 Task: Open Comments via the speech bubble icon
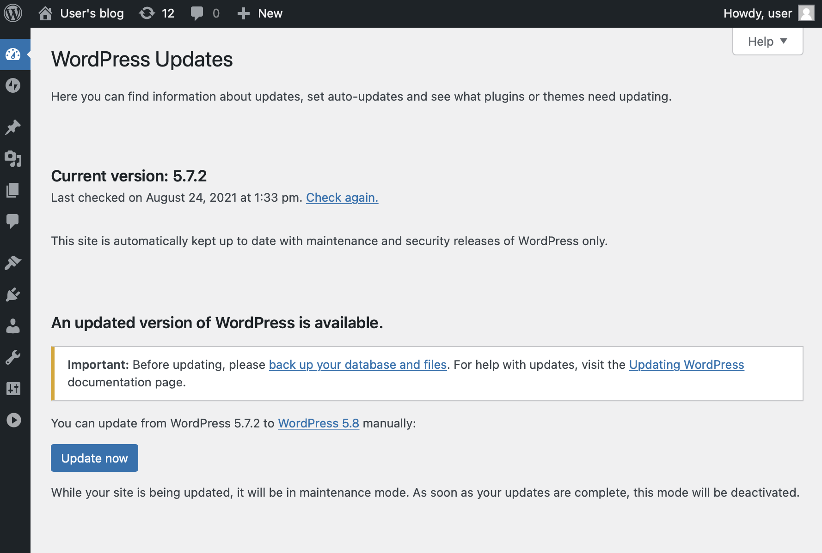click(x=14, y=221)
